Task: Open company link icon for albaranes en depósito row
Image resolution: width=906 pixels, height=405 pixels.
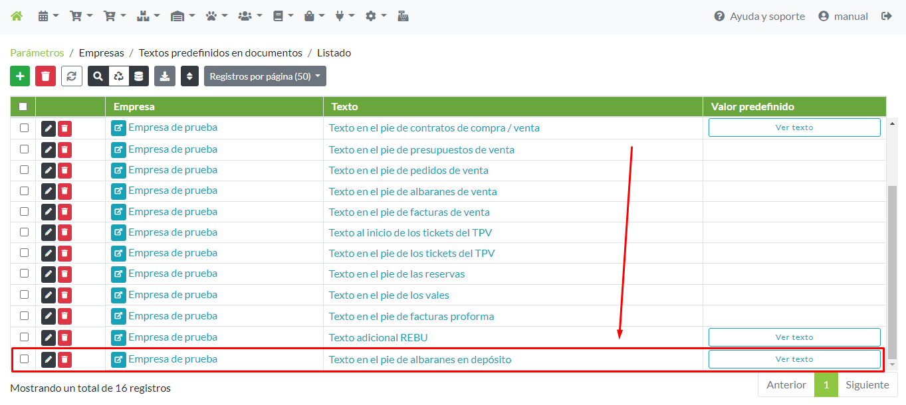Action: point(118,359)
